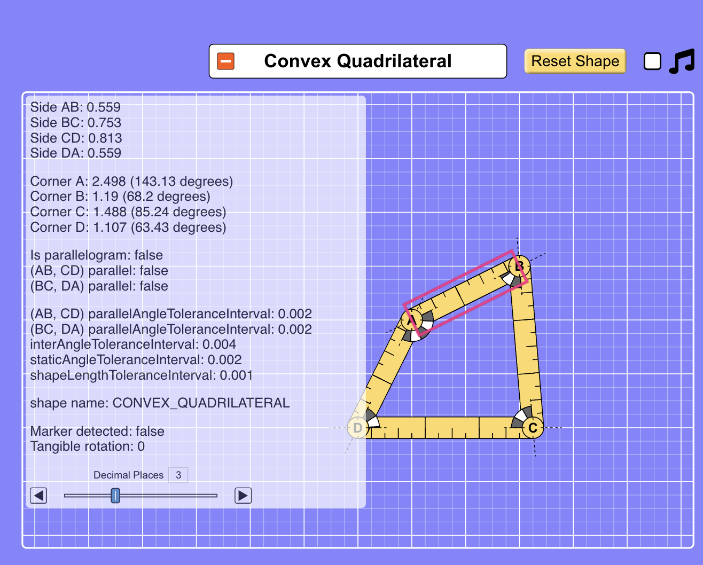Click the text '(AB, CD) parallel: false'
Image resolution: width=703 pixels, height=565 pixels.
pyautogui.click(x=99, y=271)
